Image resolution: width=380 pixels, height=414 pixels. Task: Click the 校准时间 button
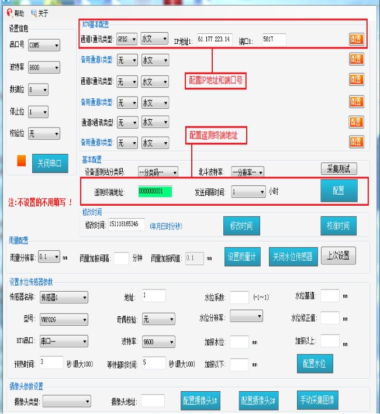click(338, 226)
